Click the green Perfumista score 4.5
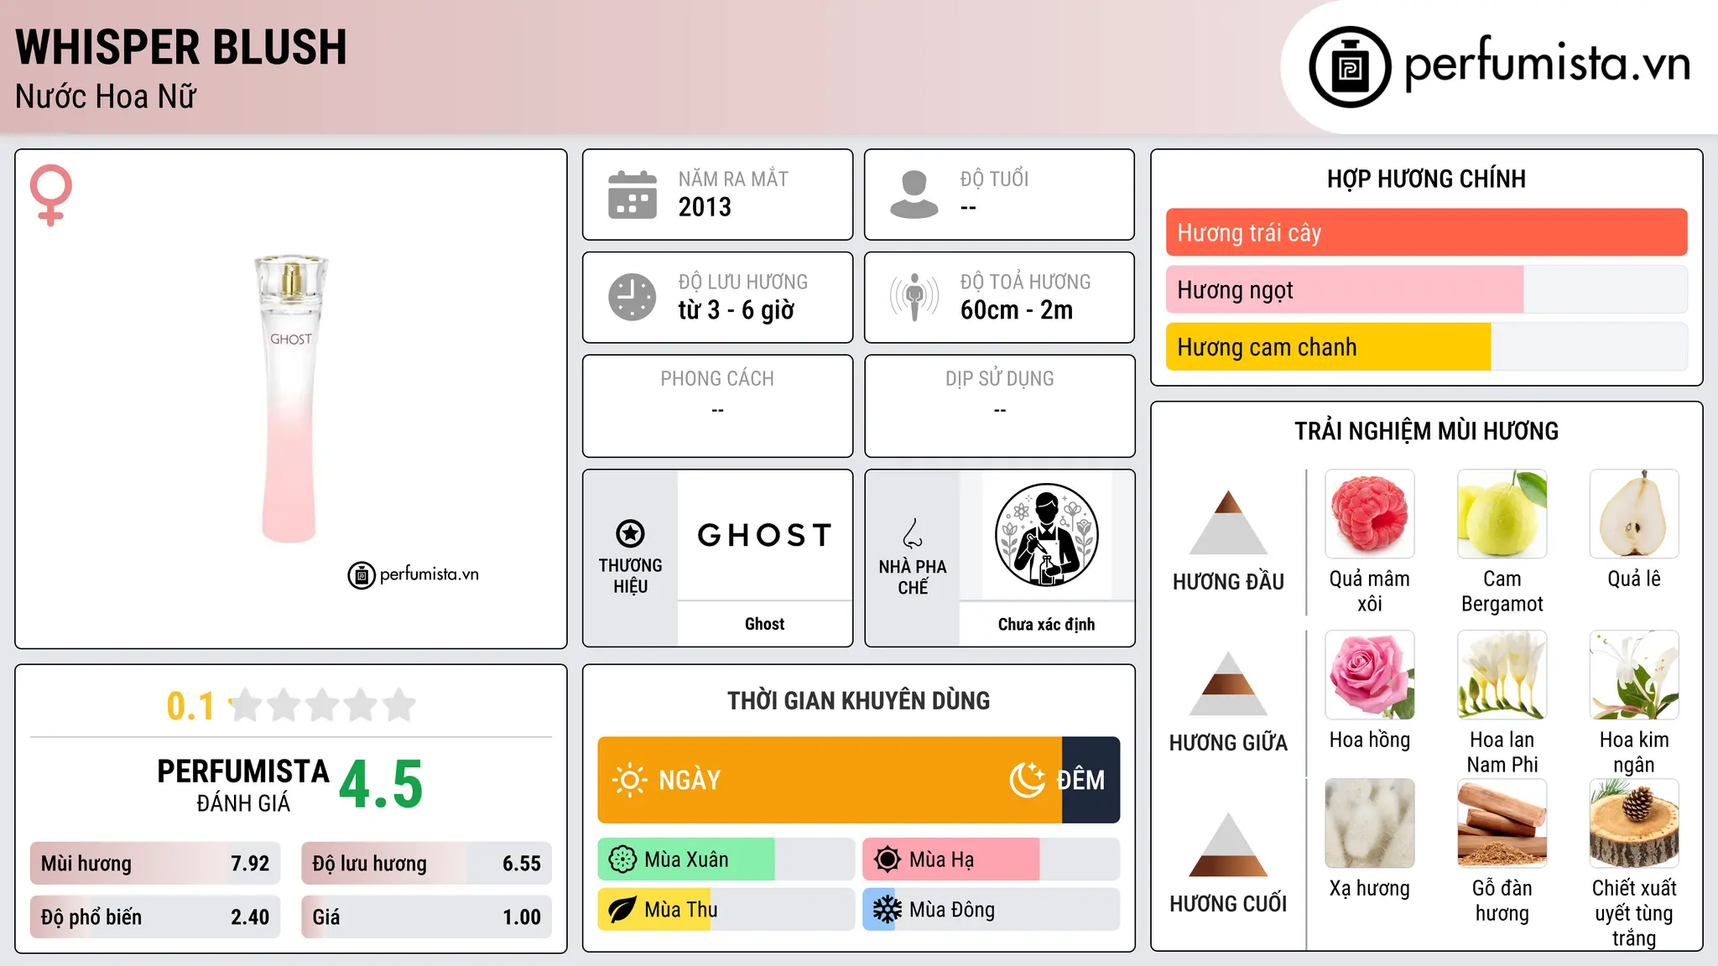The height and width of the screenshot is (966, 1718). point(381,785)
